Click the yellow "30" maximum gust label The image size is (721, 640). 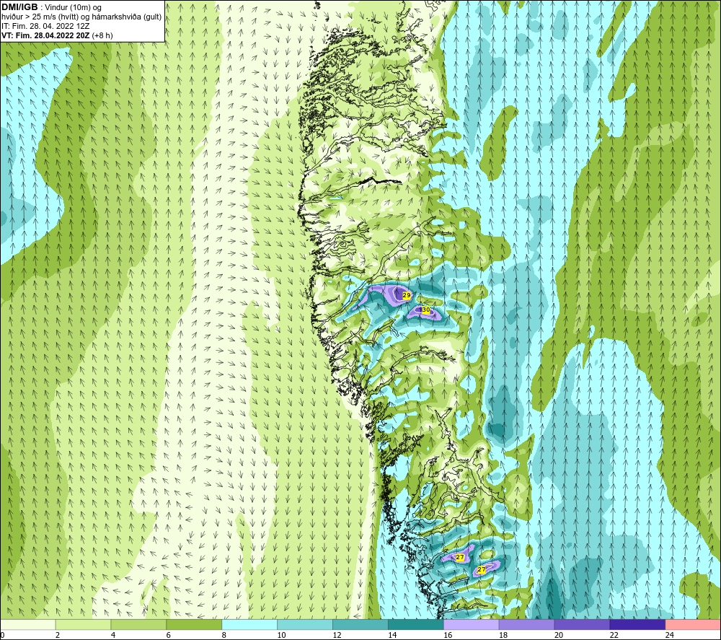tap(425, 310)
